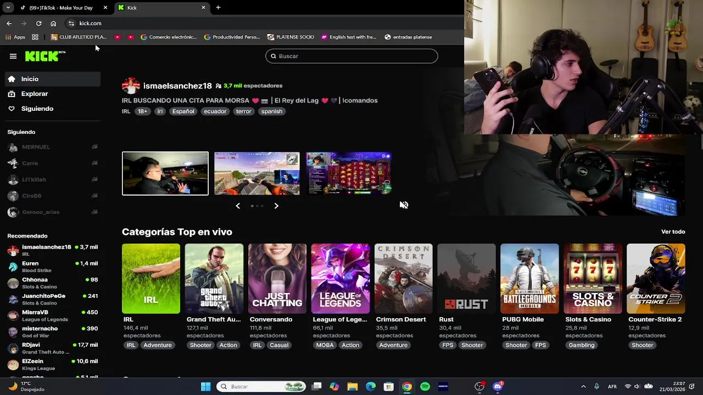Open the PUBG Mobile category card
This screenshot has width=703, height=395.
pos(529,279)
